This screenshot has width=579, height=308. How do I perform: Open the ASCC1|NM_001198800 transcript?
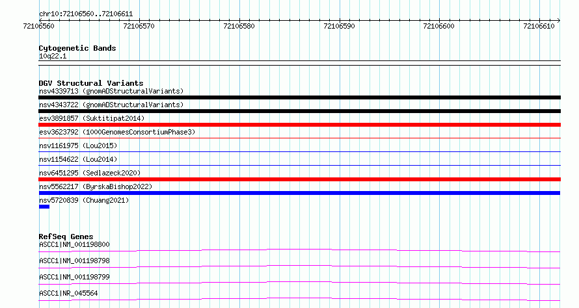click(x=74, y=244)
